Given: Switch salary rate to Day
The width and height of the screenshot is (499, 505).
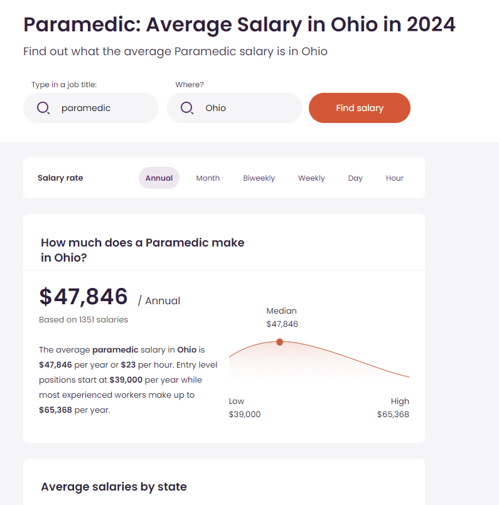Looking at the screenshot, I should pyautogui.click(x=355, y=178).
